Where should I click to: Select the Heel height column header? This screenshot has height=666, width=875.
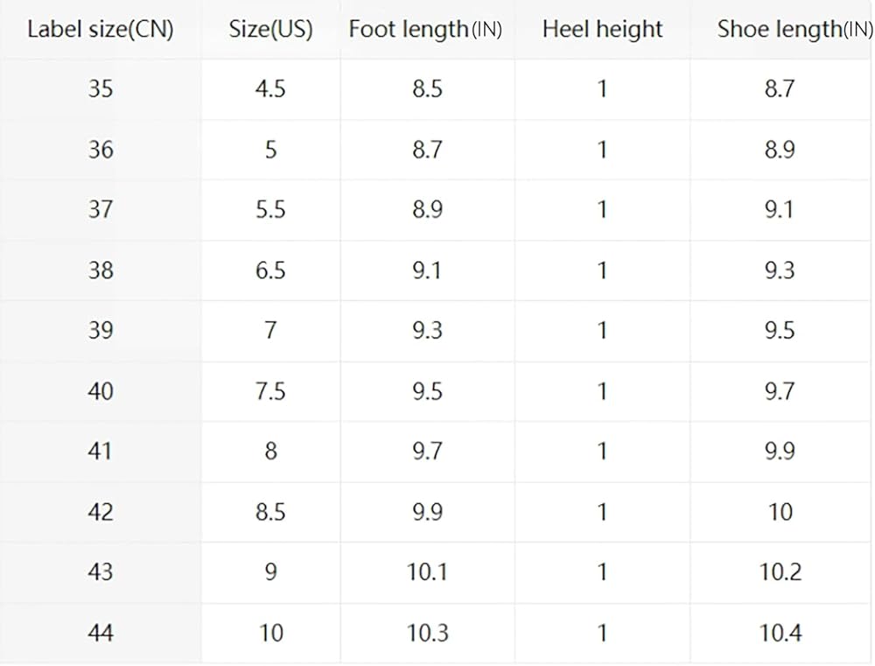(x=602, y=29)
